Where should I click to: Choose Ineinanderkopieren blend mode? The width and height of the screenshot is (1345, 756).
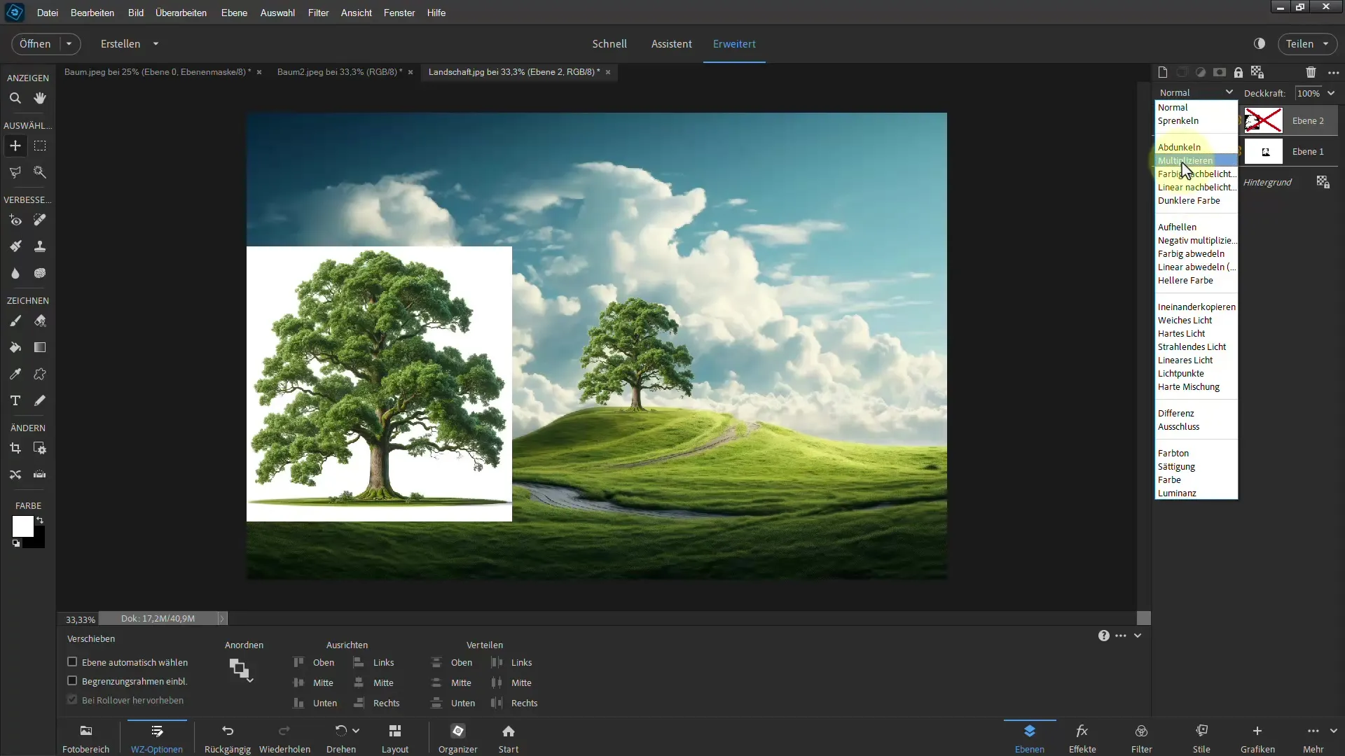1196,307
